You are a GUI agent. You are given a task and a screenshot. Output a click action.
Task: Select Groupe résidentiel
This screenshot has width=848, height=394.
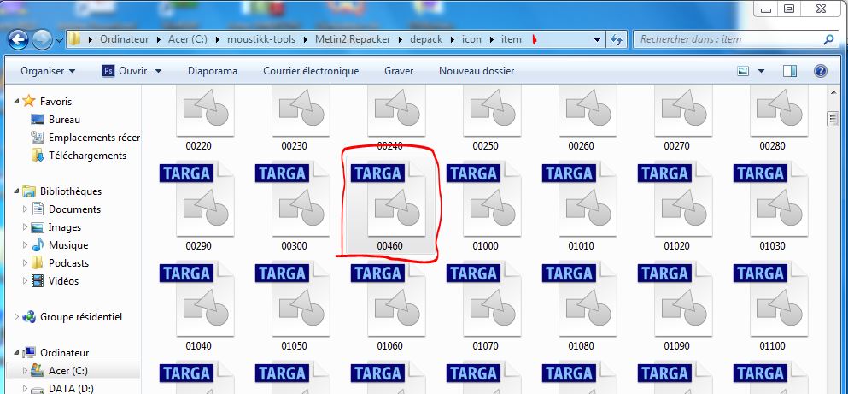tap(81, 317)
